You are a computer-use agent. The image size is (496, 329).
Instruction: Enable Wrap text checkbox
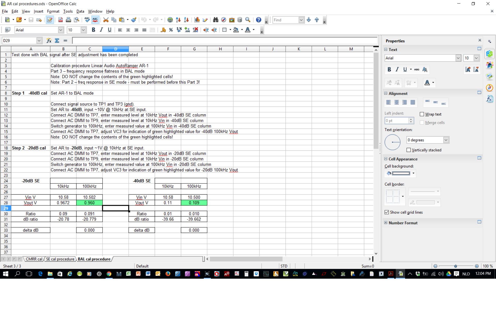click(x=422, y=114)
